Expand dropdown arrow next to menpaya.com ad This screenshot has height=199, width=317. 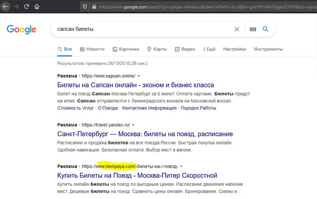pyautogui.click(x=181, y=166)
